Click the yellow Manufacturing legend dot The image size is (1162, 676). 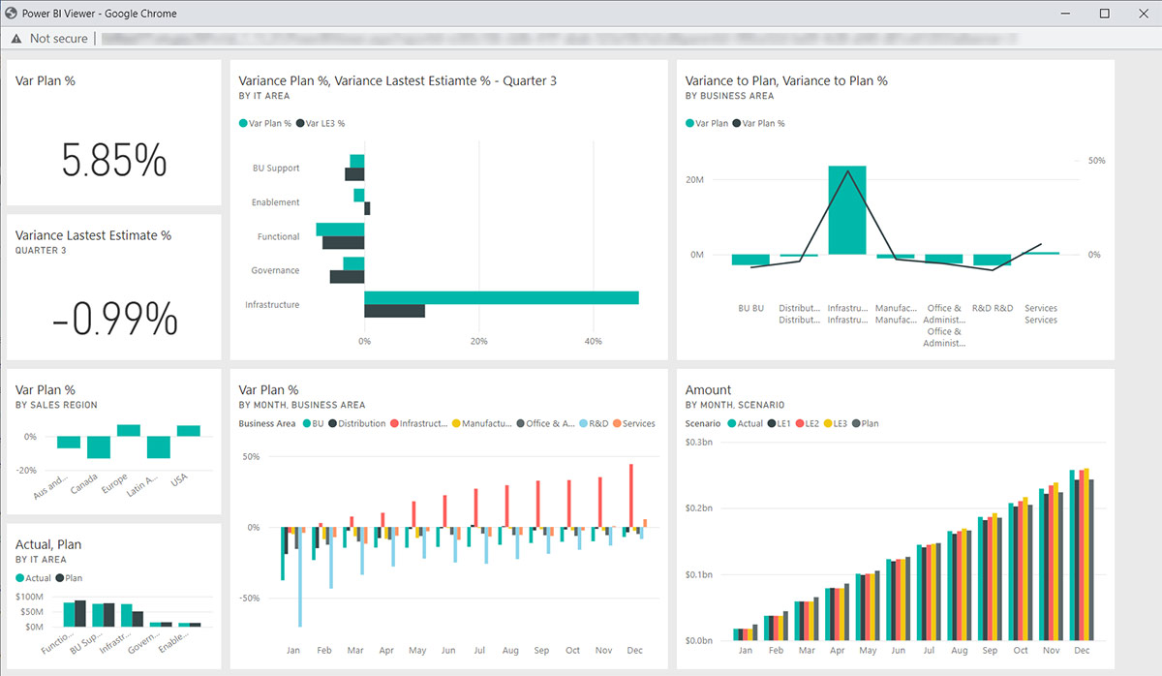tap(456, 423)
